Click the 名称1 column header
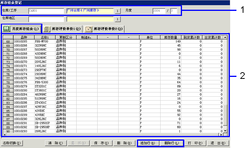Image resolution: width=245 pixels, height=148 pixels. pos(45,37)
